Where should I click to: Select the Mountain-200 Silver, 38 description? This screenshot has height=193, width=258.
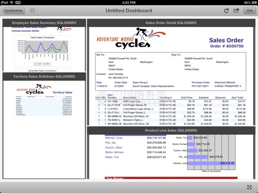[x=136, y=124]
